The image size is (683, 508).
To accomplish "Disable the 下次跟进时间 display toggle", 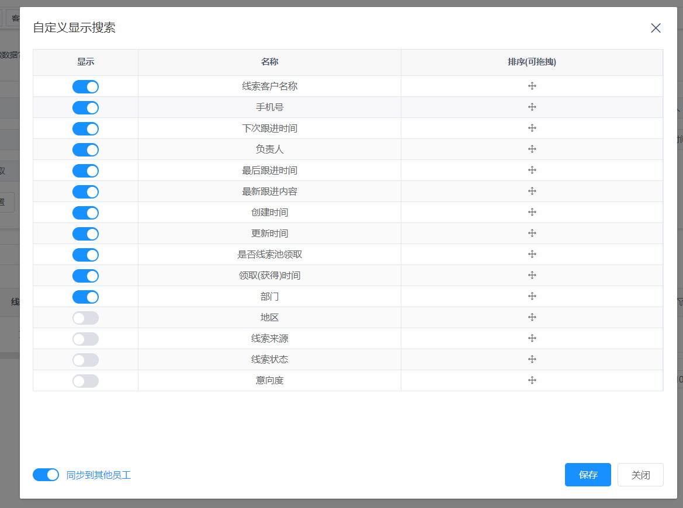I will point(85,128).
